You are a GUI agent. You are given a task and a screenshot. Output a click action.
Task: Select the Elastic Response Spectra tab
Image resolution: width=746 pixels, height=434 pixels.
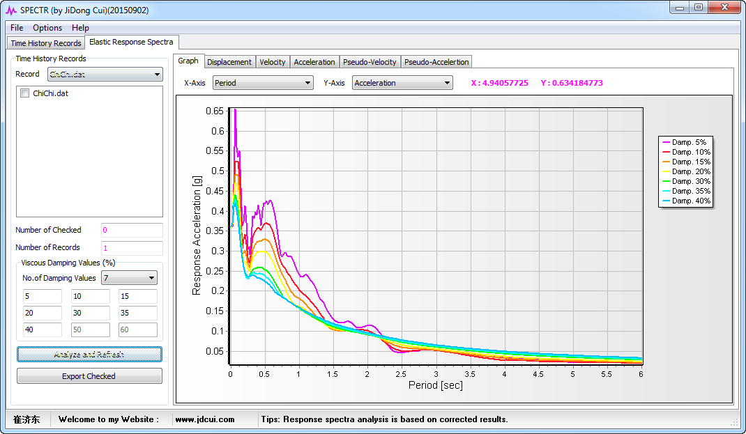click(131, 42)
